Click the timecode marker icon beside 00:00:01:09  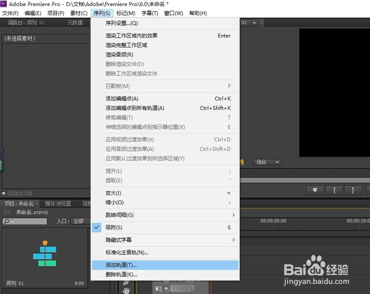tap(3, 193)
